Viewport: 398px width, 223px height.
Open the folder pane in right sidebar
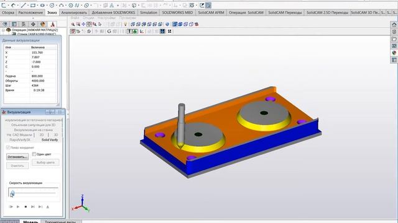point(394,39)
